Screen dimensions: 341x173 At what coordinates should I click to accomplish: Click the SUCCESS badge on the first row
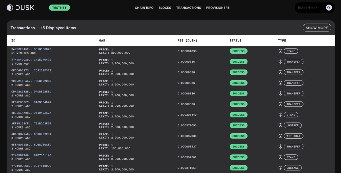click(x=238, y=51)
